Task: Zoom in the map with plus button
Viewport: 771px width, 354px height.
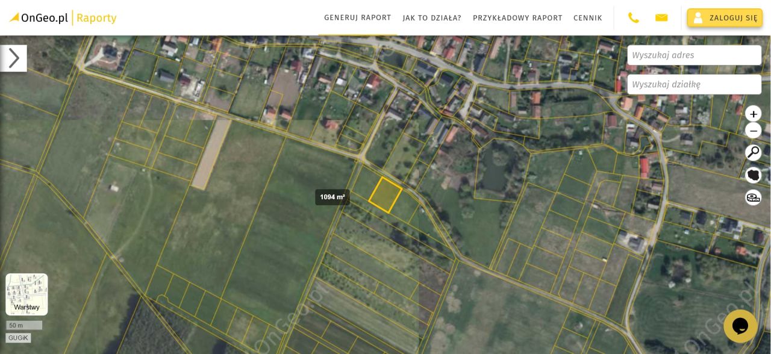Action: coord(753,114)
